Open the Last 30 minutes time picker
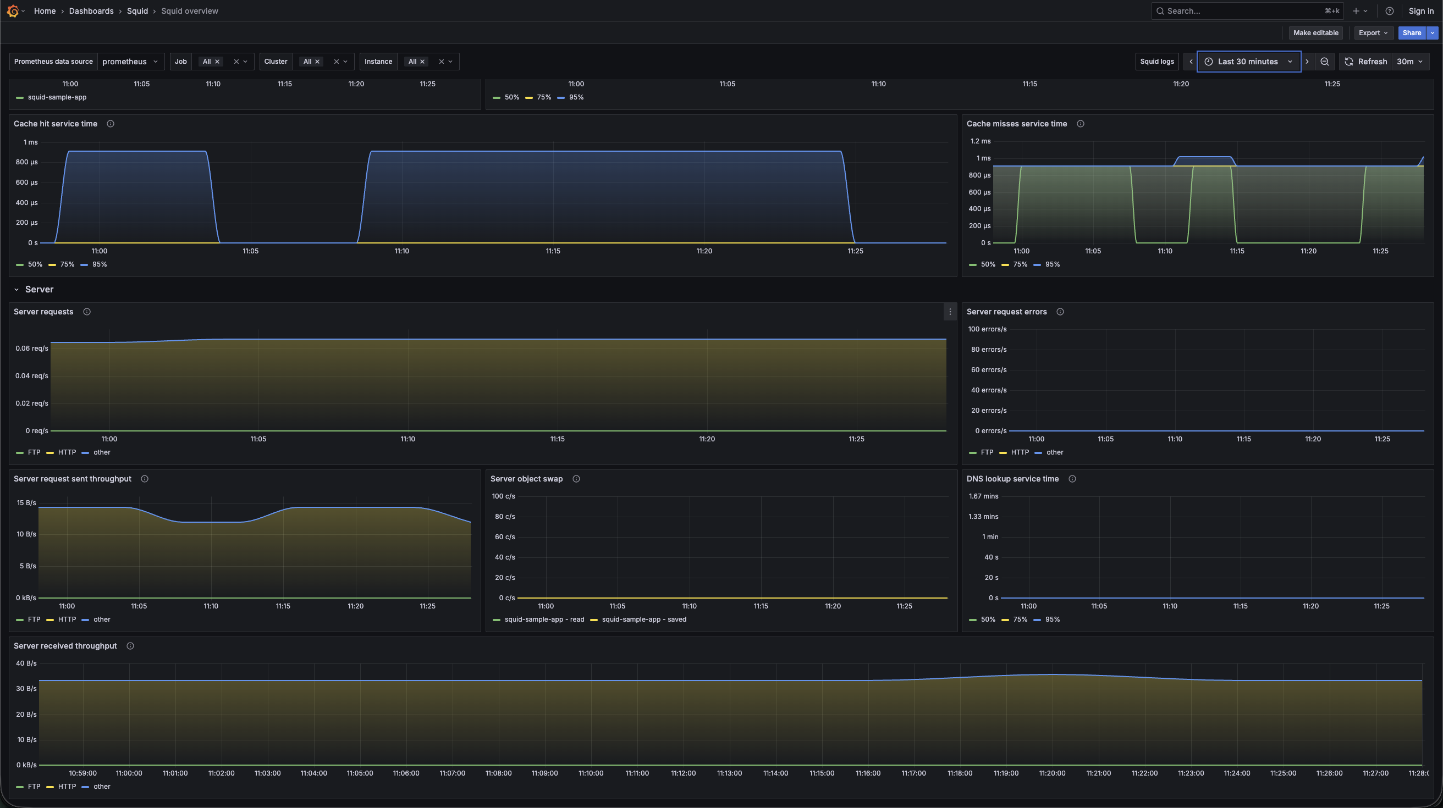 [x=1248, y=62]
